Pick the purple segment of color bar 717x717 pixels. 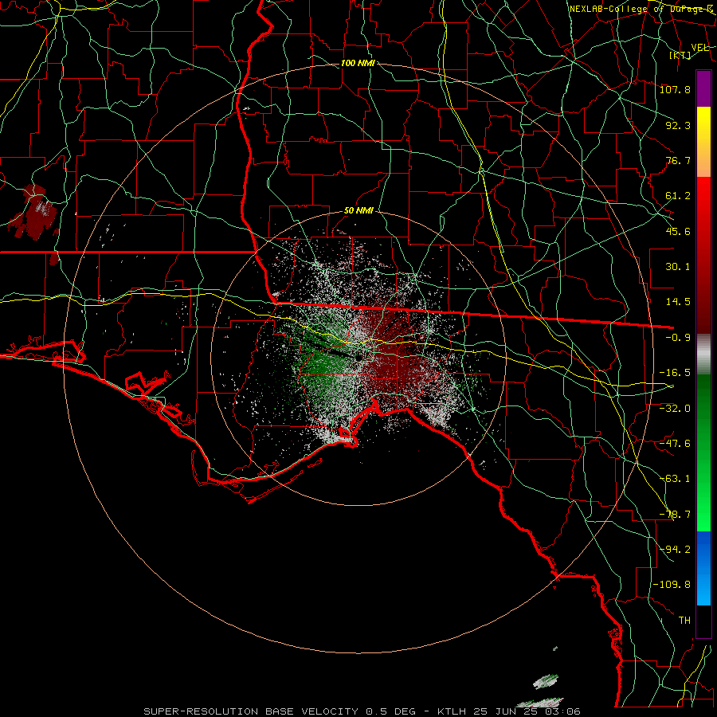pyautogui.click(x=703, y=89)
